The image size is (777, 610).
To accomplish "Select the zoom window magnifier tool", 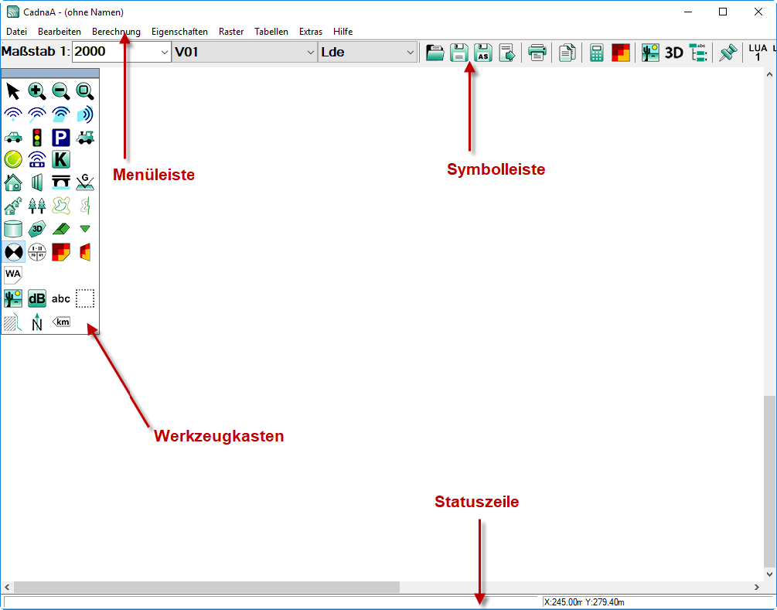I will tap(85, 91).
